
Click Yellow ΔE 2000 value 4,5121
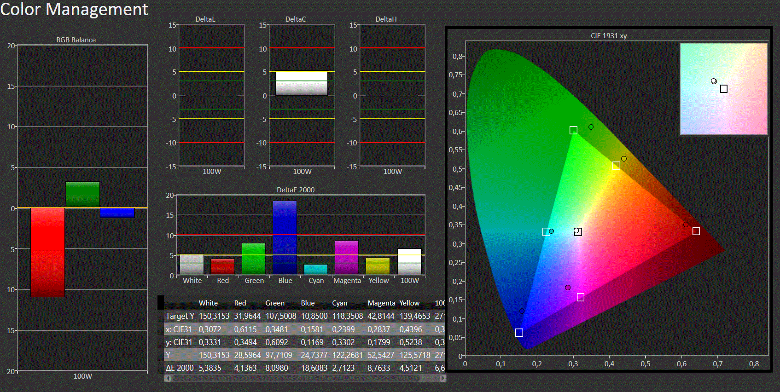pyautogui.click(x=411, y=368)
